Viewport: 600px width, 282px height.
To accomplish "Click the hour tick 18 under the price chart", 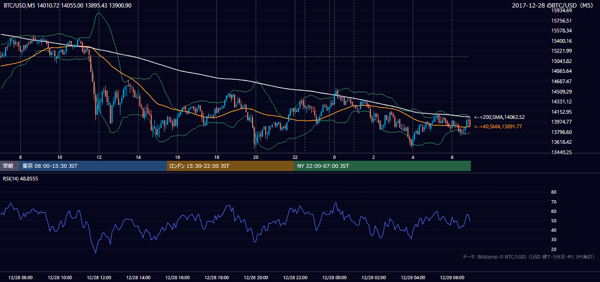I will coord(216,157).
